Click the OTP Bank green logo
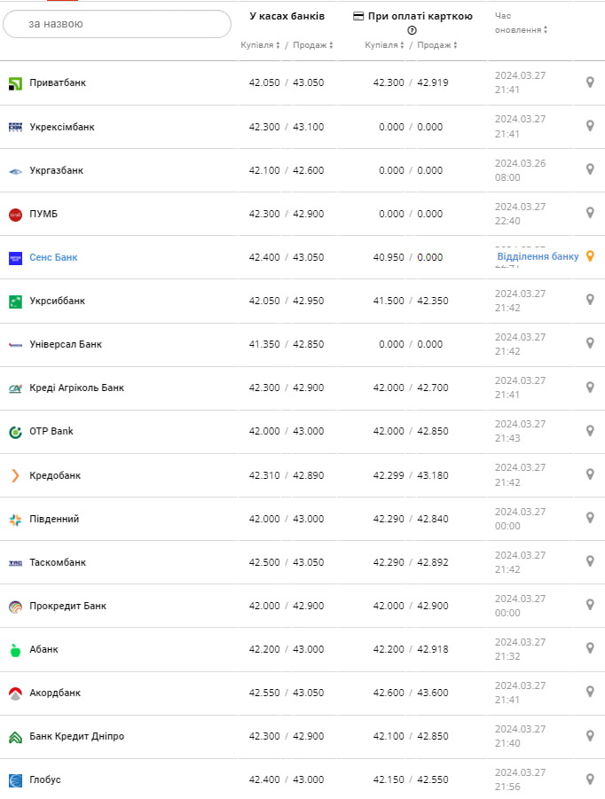Screen dimensions: 605x799 pyautogui.click(x=15, y=432)
